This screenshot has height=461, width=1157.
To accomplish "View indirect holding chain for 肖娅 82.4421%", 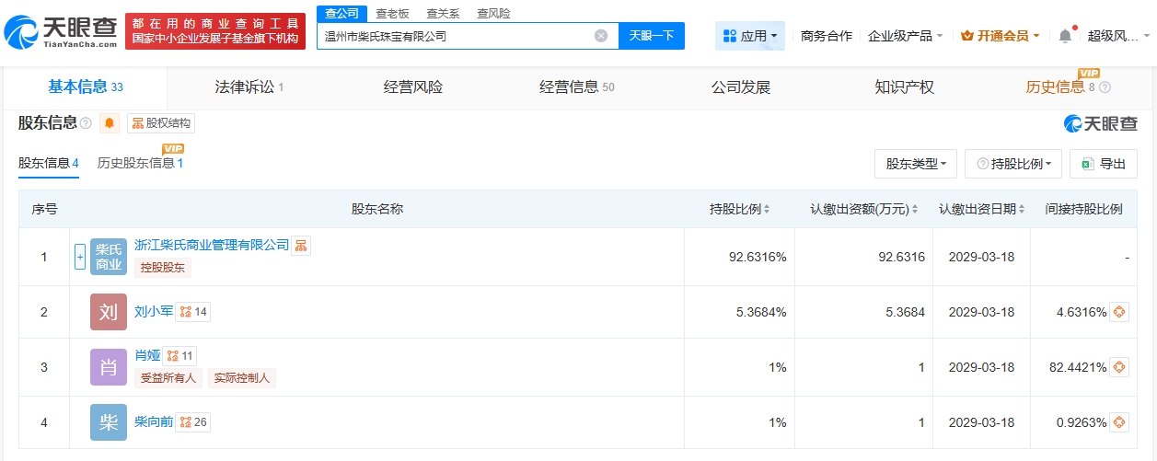I will click(1118, 368).
